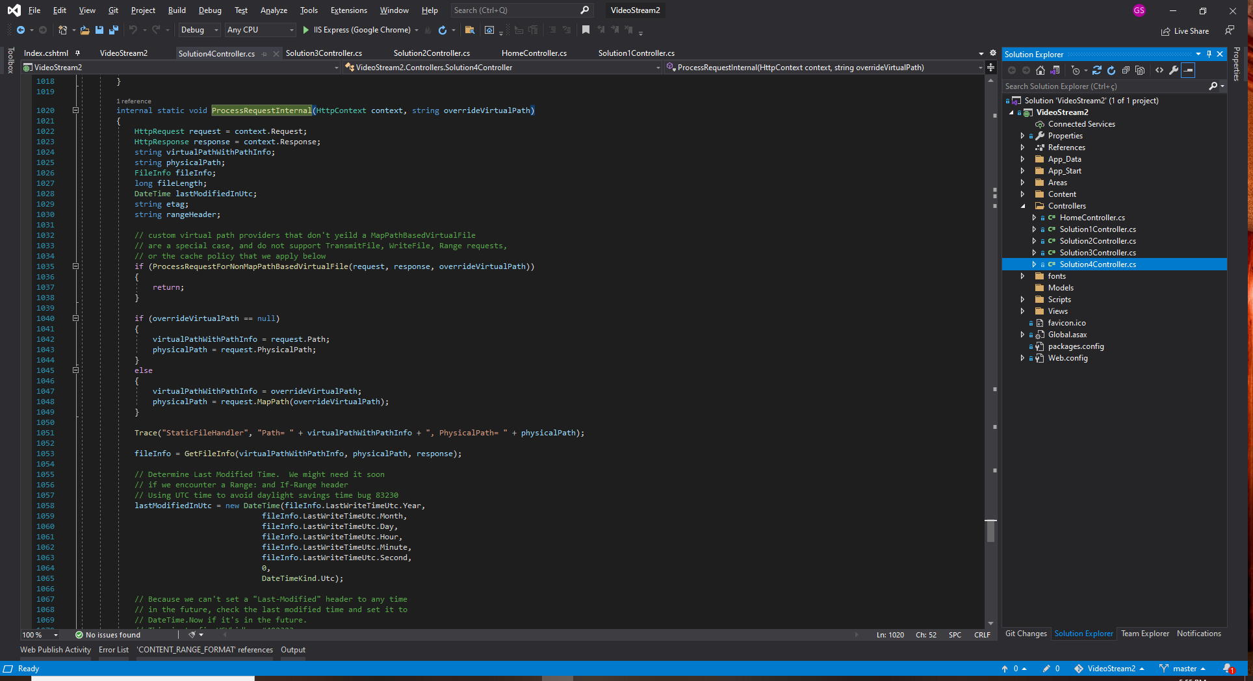Toggle auto-hide pin on Solution Explorer
The height and width of the screenshot is (681, 1253).
(1209, 55)
